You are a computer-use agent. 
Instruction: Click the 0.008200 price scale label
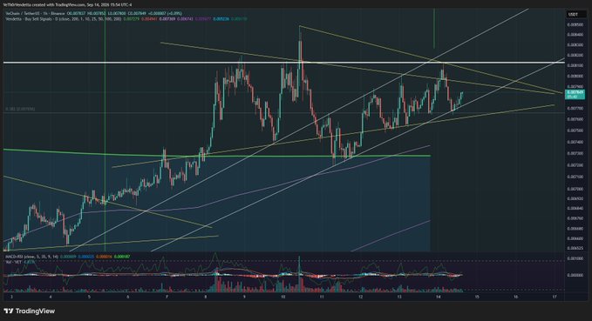click(x=575, y=56)
